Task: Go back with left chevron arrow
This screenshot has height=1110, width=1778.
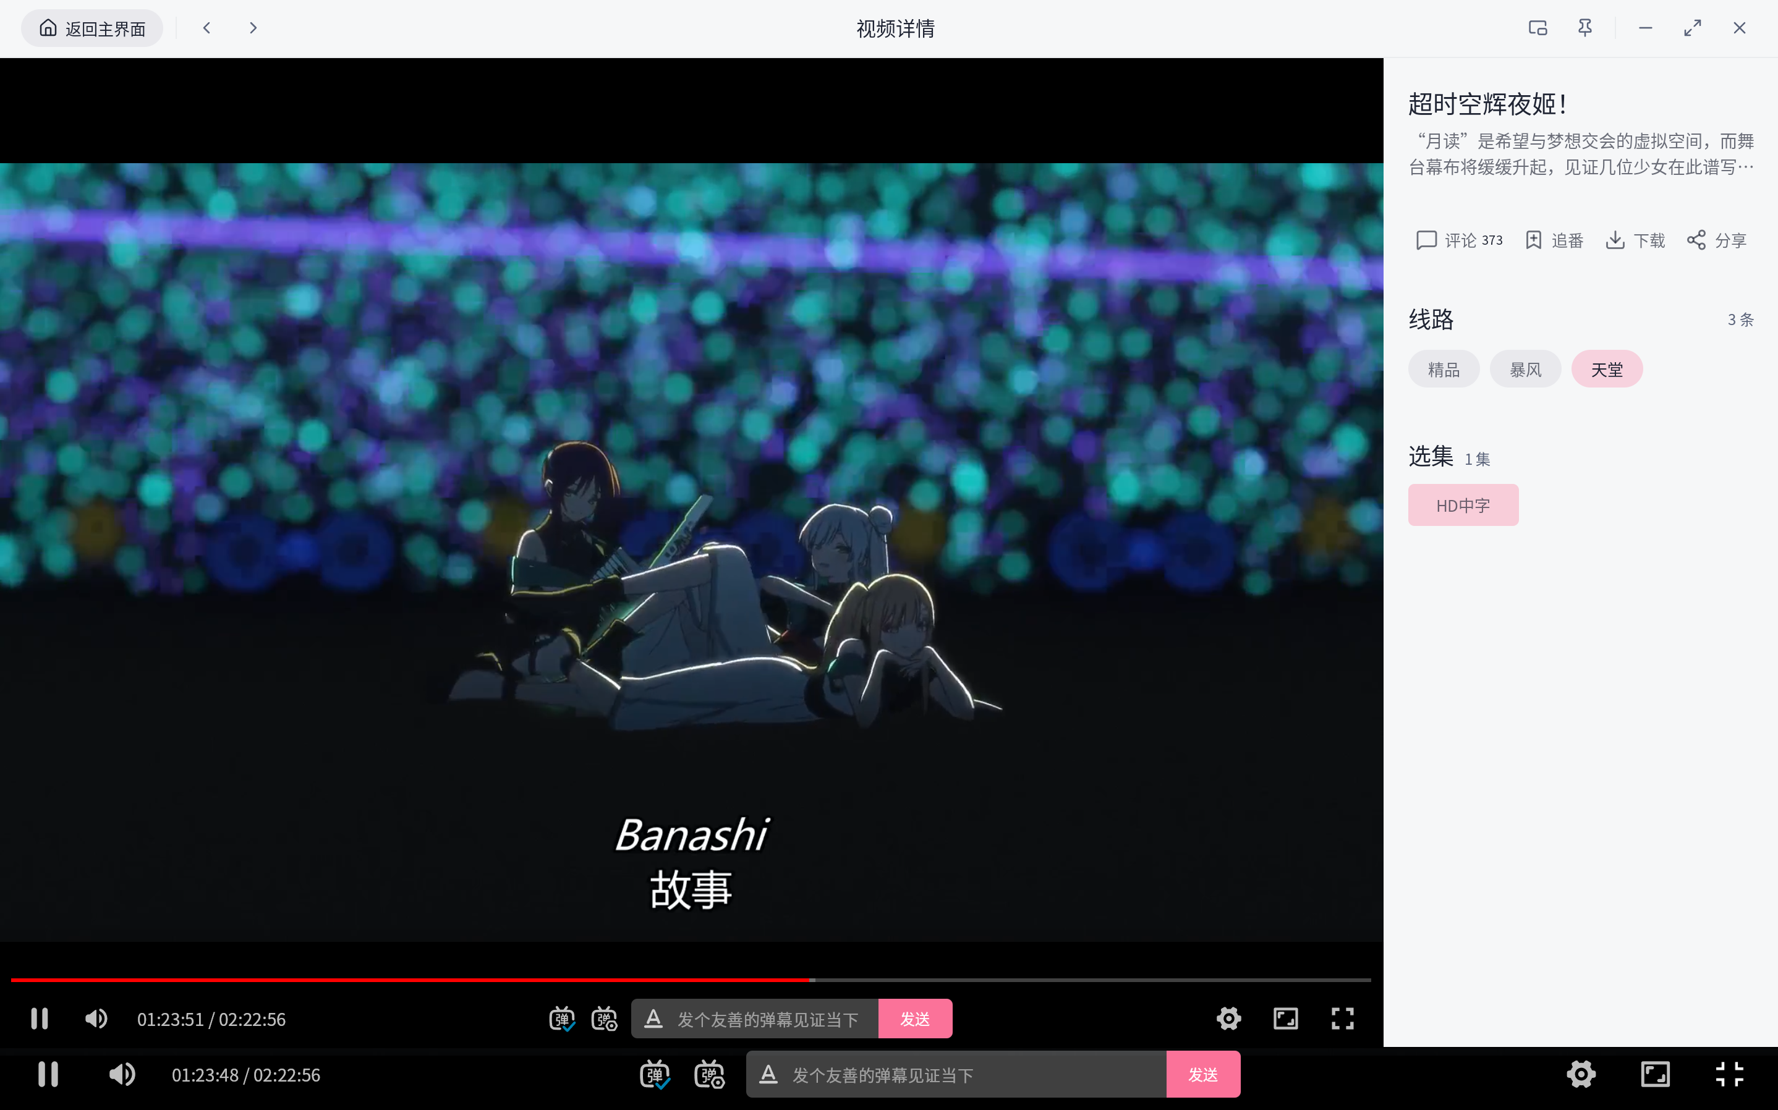Action: [207, 28]
